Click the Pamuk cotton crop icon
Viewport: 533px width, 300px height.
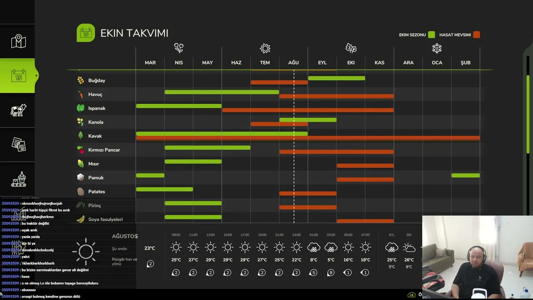[x=80, y=177]
